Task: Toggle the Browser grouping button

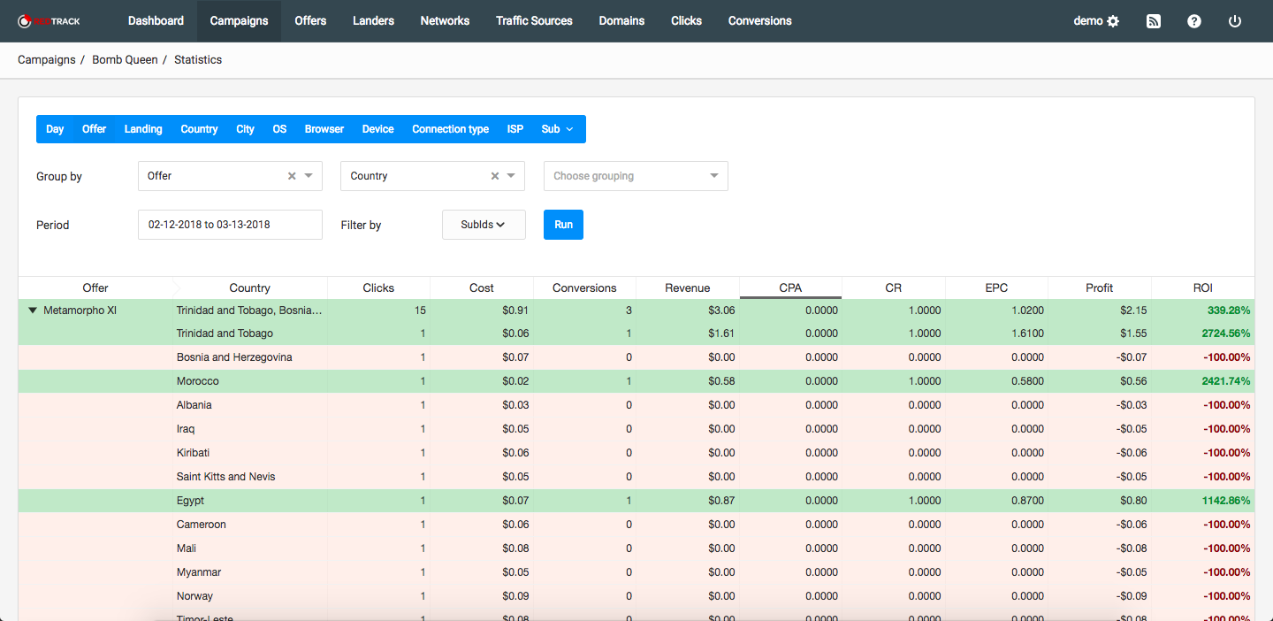Action: 324,129
